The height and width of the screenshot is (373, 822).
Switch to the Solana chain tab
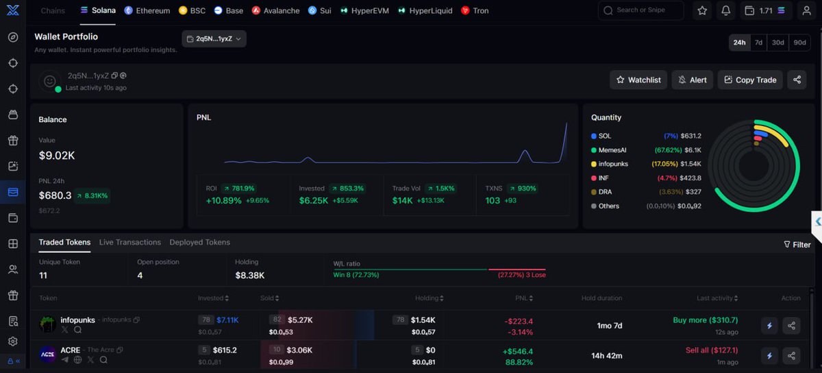98,11
